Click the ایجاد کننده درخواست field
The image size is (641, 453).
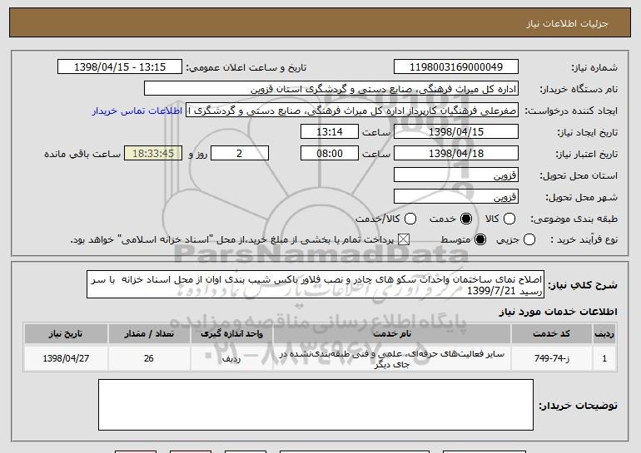(x=352, y=111)
